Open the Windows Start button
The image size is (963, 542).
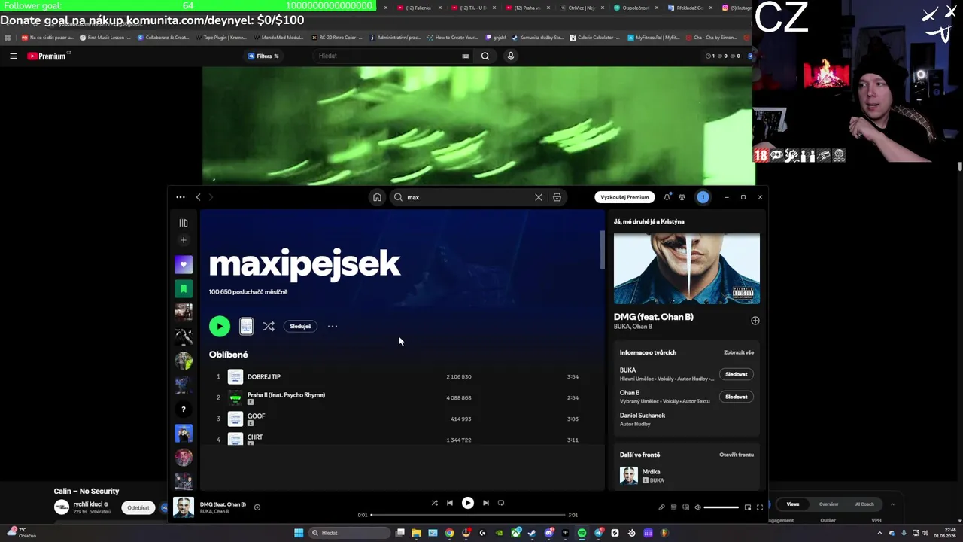tap(299, 533)
